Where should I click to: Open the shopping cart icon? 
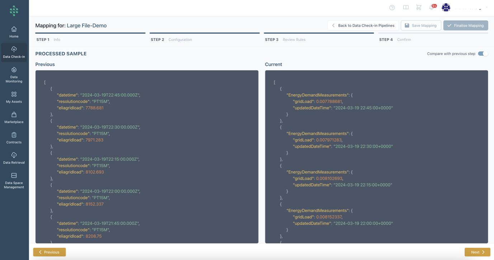[419, 8]
